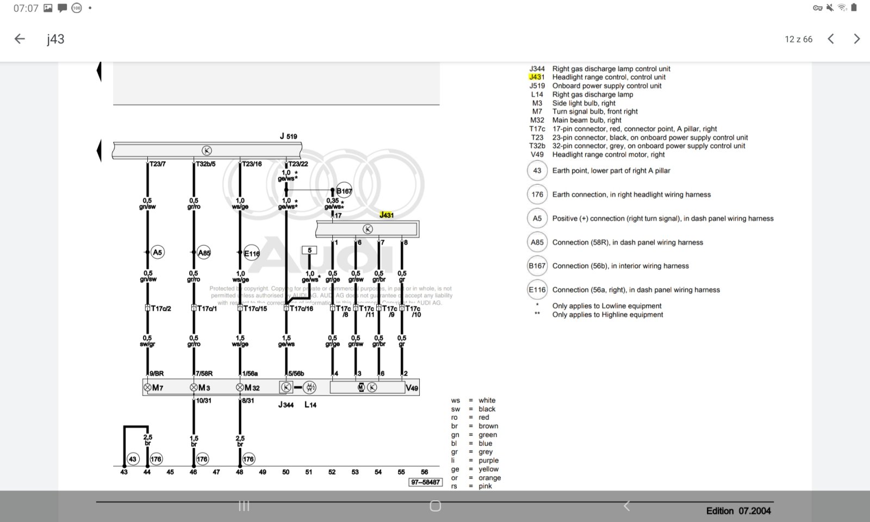This screenshot has height=522, width=870.
Task: Tap the T32b/5 pin label
Action: pyautogui.click(x=206, y=164)
